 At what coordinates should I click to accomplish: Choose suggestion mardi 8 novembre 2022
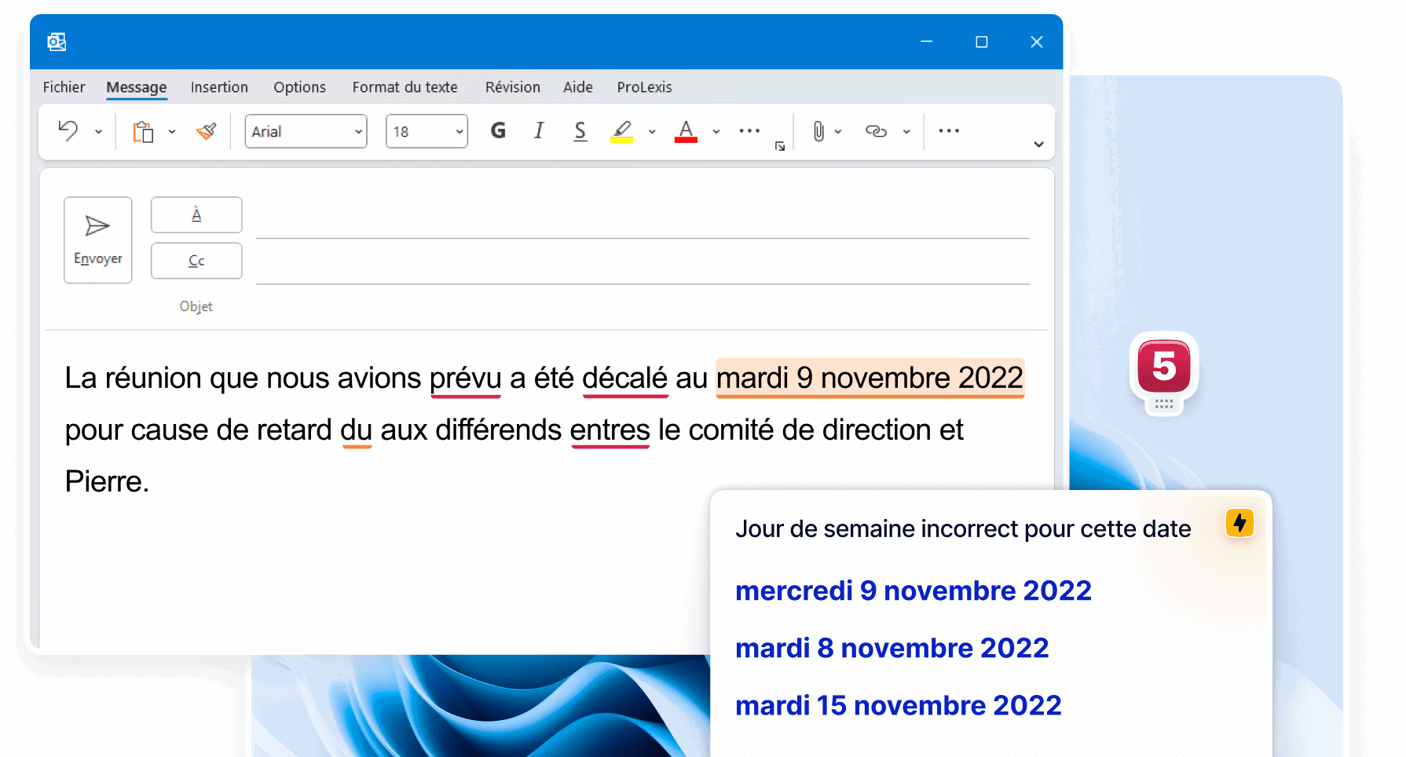pyautogui.click(x=892, y=648)
